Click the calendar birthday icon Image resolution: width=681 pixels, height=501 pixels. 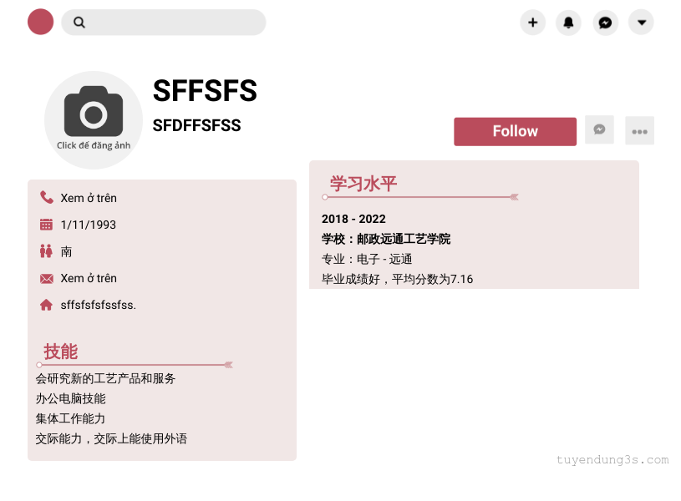tap(47, 225)
